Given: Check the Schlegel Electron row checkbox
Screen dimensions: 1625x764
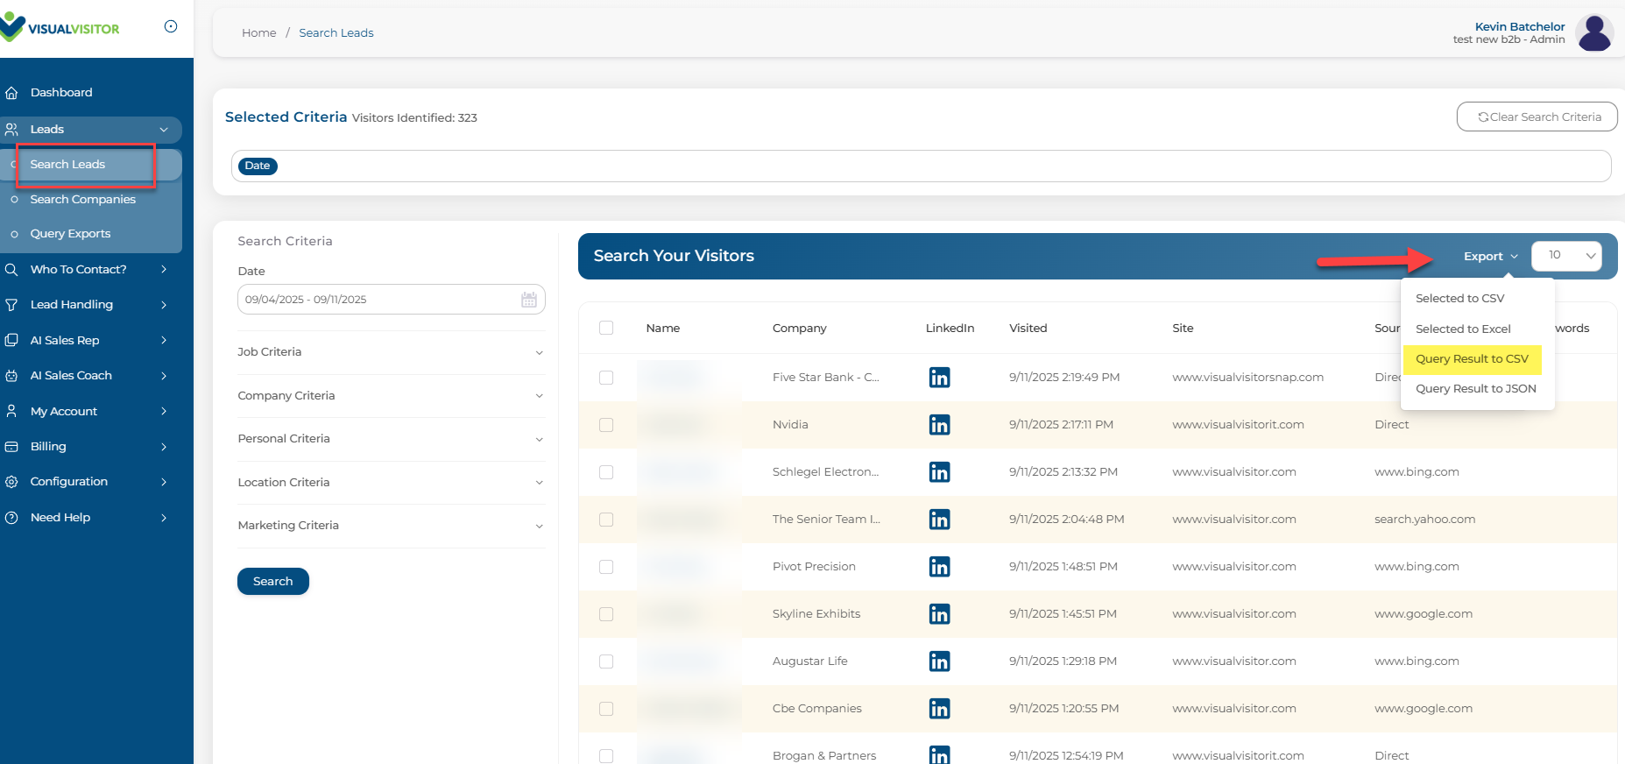Looking at the screenshot, I should click(x=606, y=472).
